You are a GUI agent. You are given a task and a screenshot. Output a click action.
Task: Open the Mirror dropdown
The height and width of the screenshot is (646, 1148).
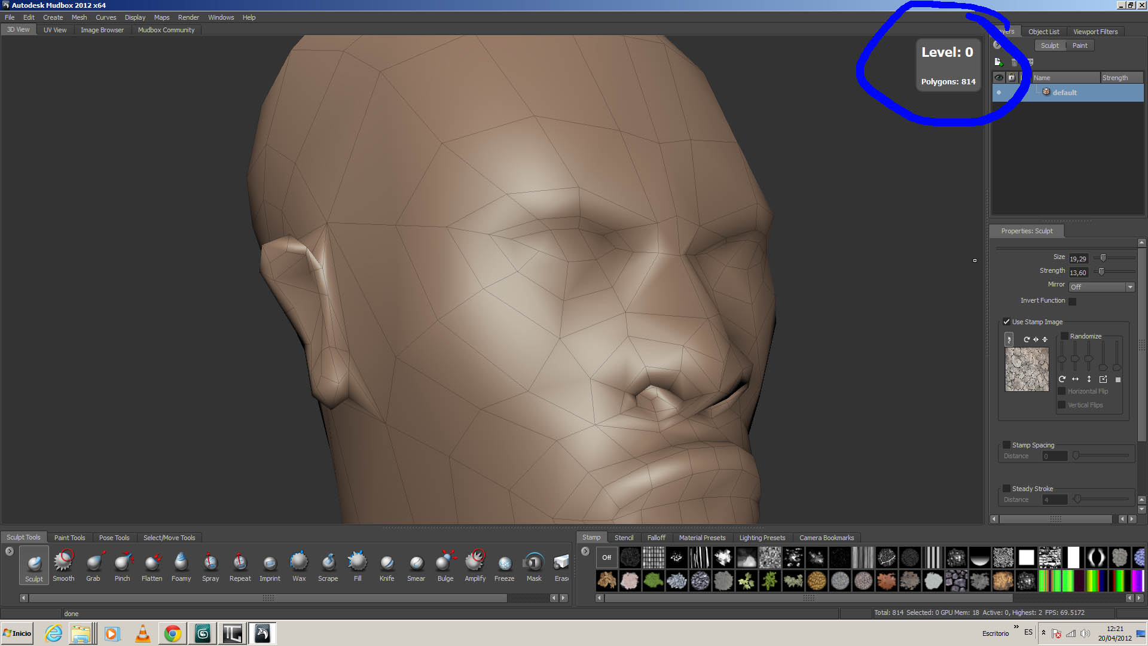(1101, 287)
